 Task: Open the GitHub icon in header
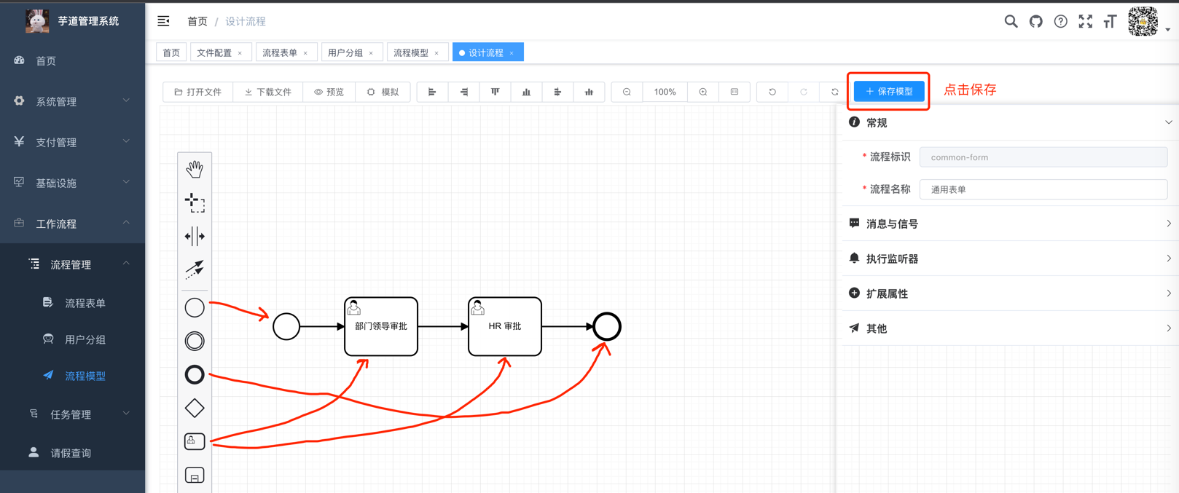coord(1035,22)
